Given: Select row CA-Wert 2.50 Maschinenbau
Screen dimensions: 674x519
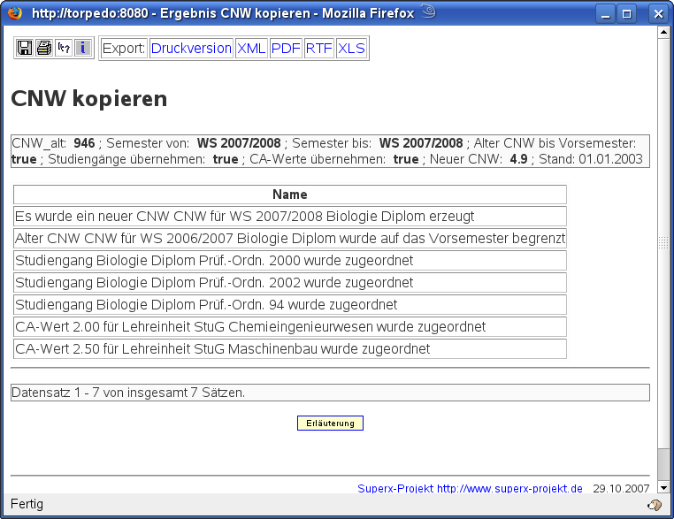Looking at the screenshot, I should (x=290, y=349).
